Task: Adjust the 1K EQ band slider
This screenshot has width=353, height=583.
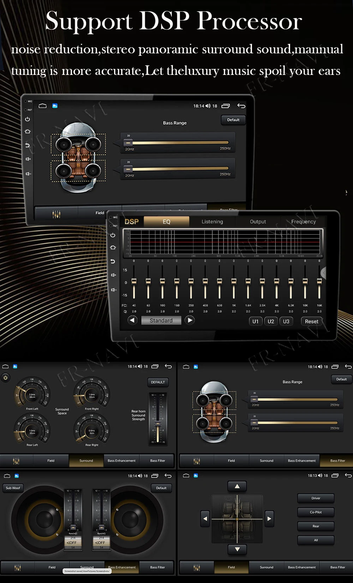Action: click(234, 282)
